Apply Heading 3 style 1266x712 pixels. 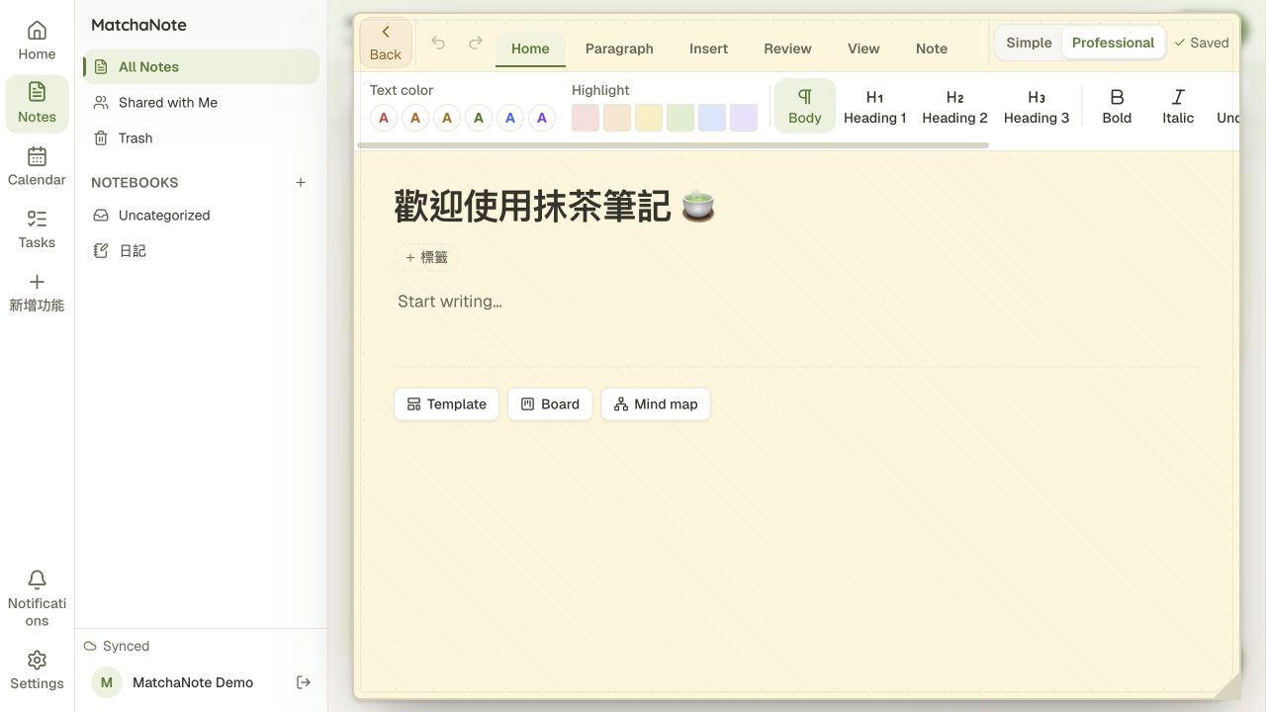click(x=1037, y=106)
